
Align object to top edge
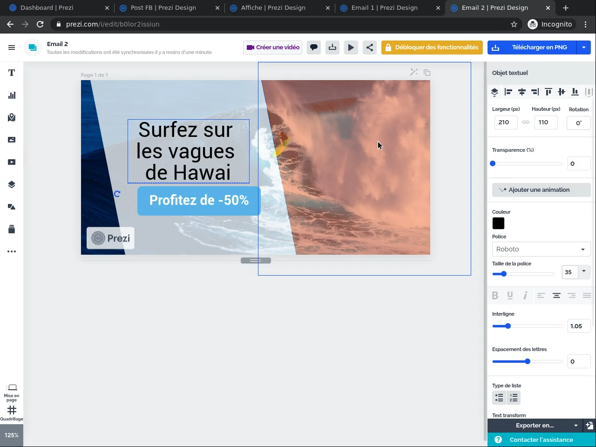[549, 92]
